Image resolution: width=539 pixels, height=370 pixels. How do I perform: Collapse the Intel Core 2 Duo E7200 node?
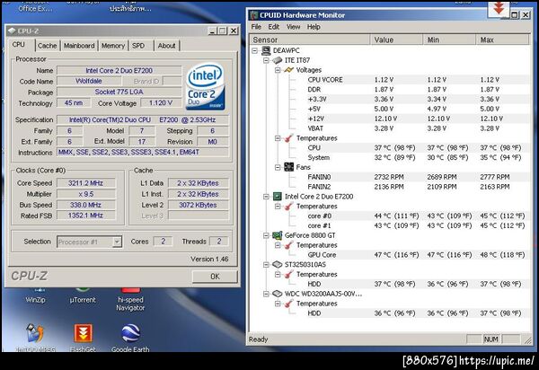[x=267, y=197]
